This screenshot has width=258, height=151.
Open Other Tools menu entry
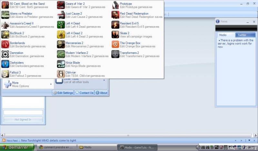click(81, 81)
